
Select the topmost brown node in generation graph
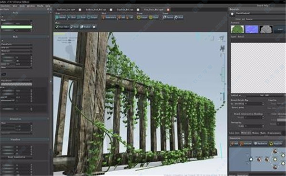(275, 151)
